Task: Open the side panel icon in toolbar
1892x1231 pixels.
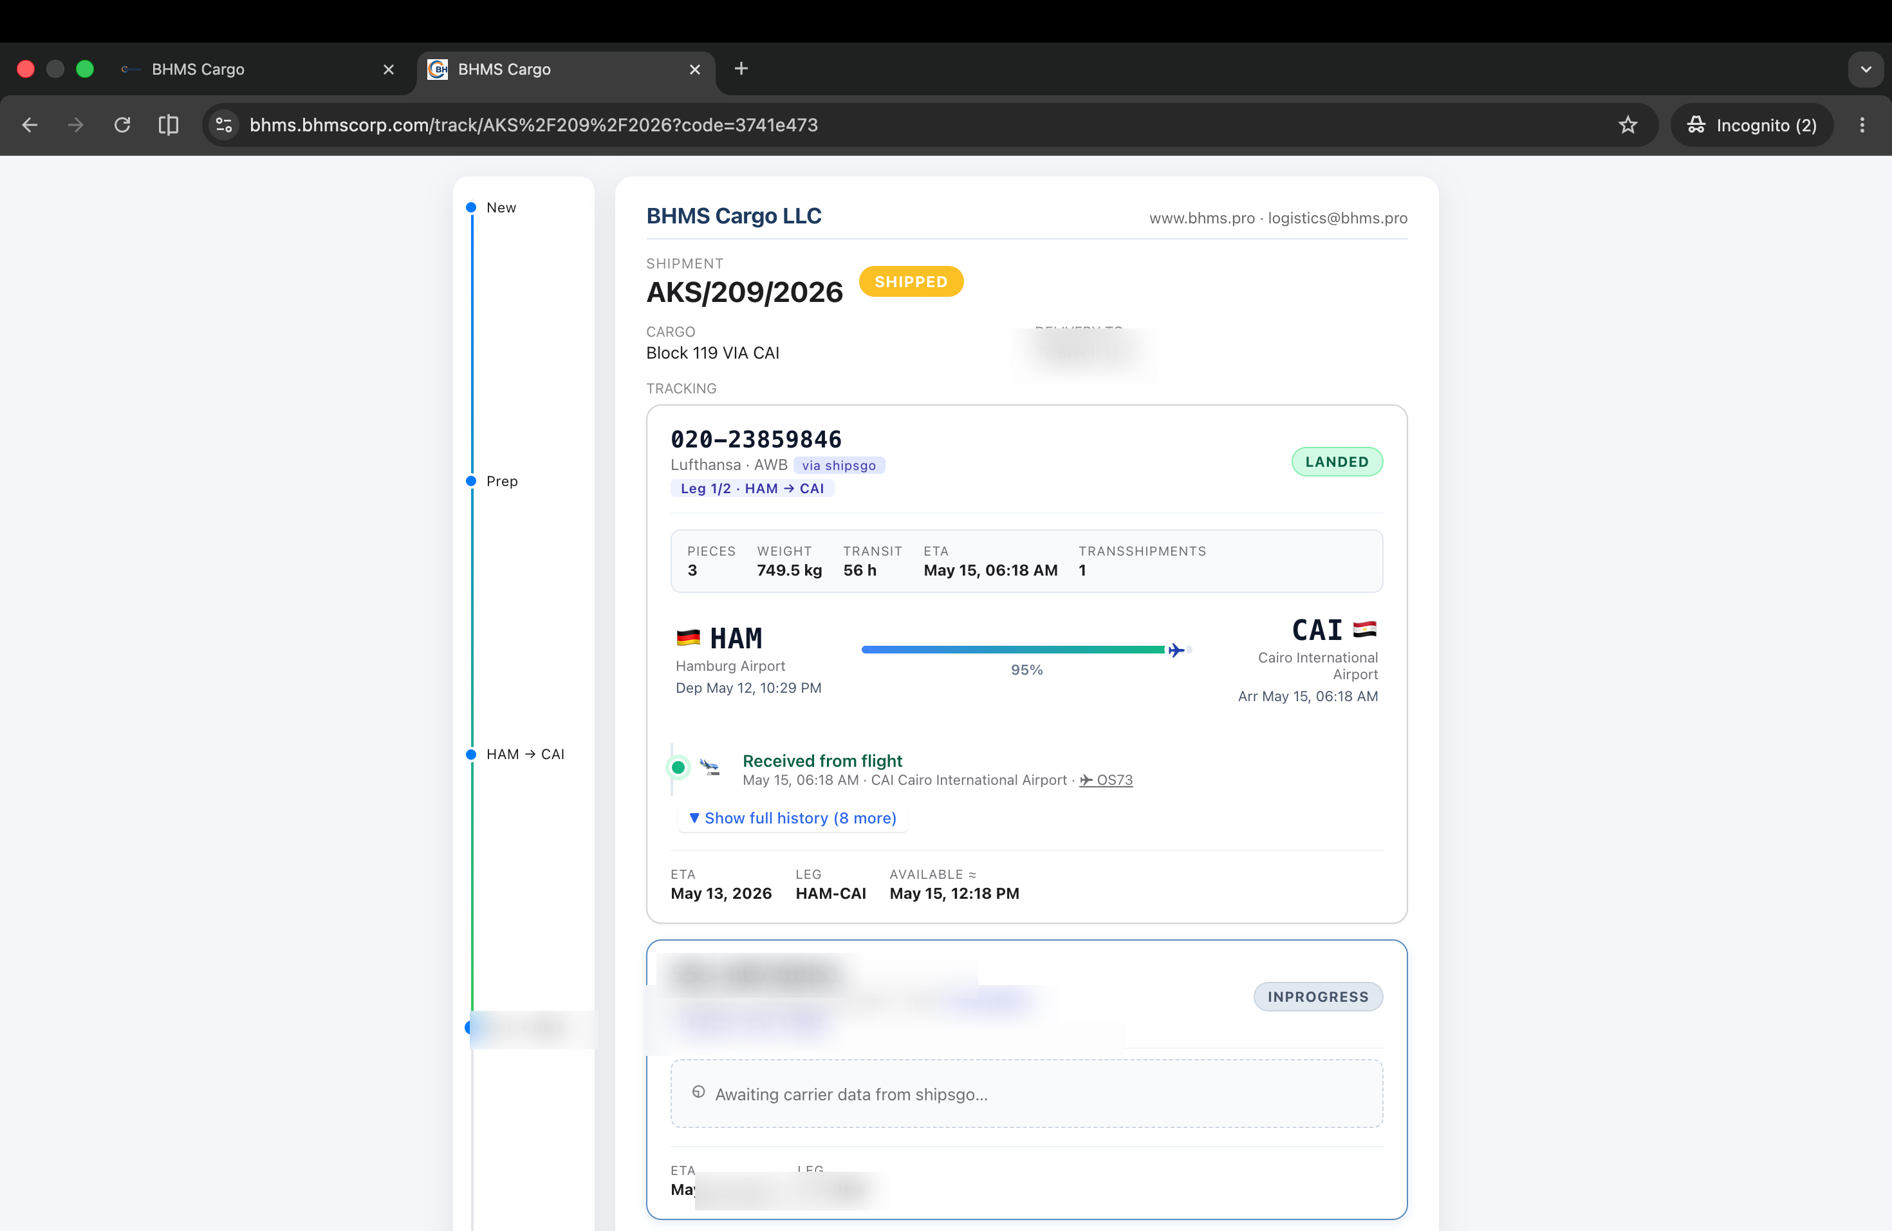Action: point(169,125)
